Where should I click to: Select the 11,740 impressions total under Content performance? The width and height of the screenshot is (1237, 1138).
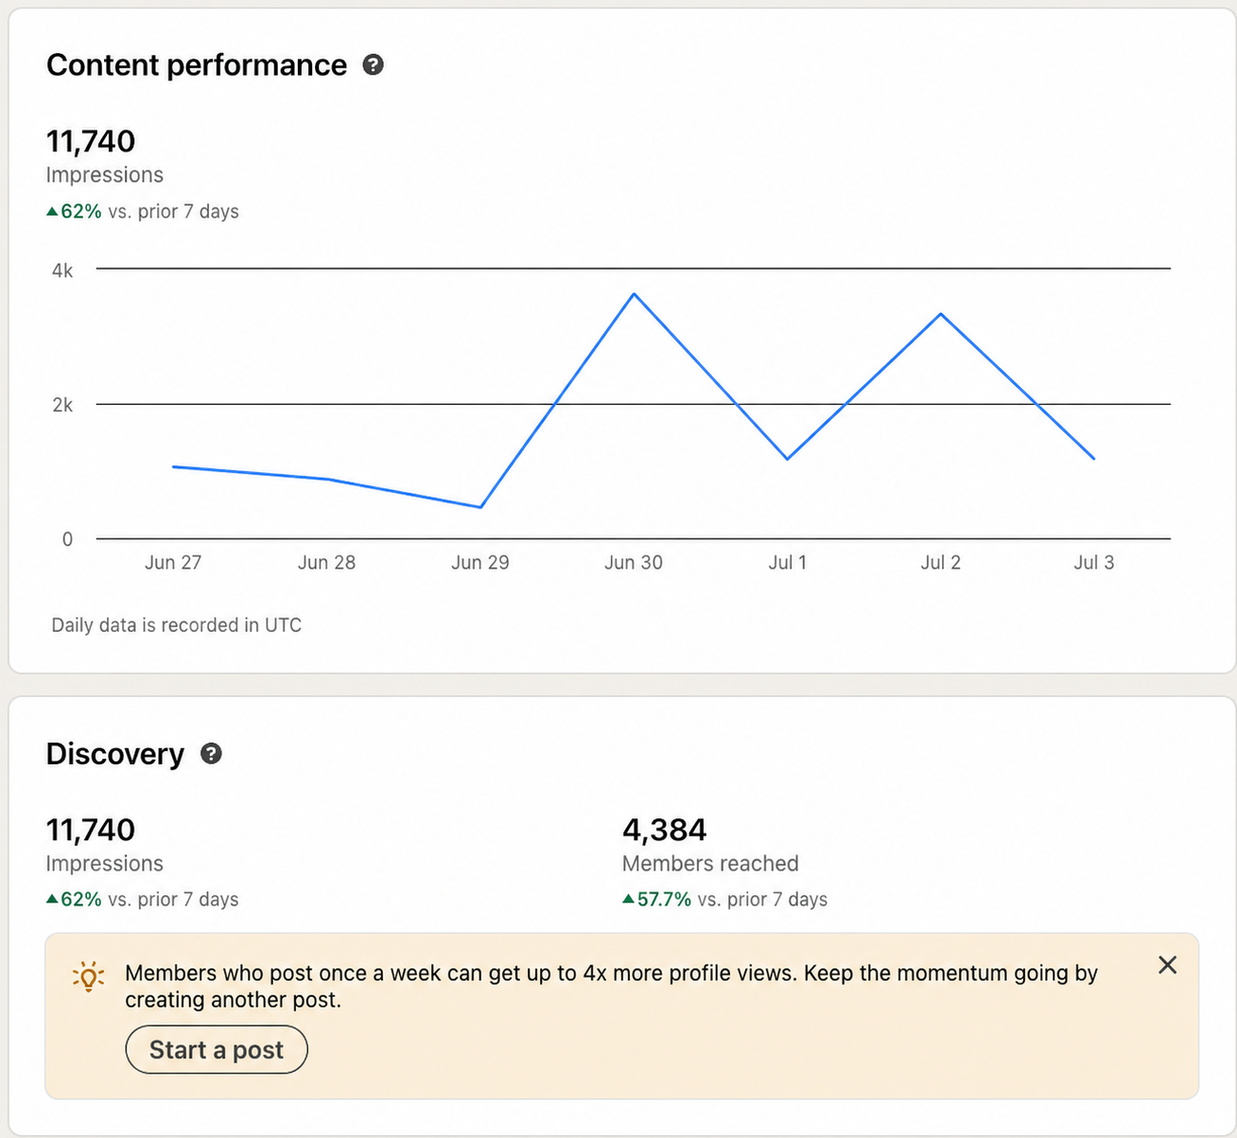[x=91, y=141]
